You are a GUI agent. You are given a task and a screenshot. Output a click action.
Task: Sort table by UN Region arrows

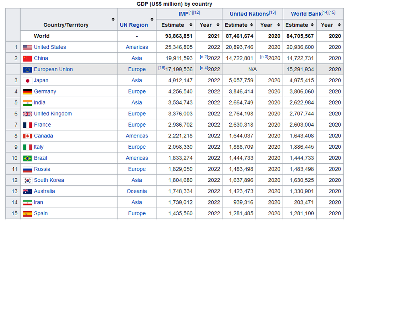pyautogui.click(x=152, y=19)
